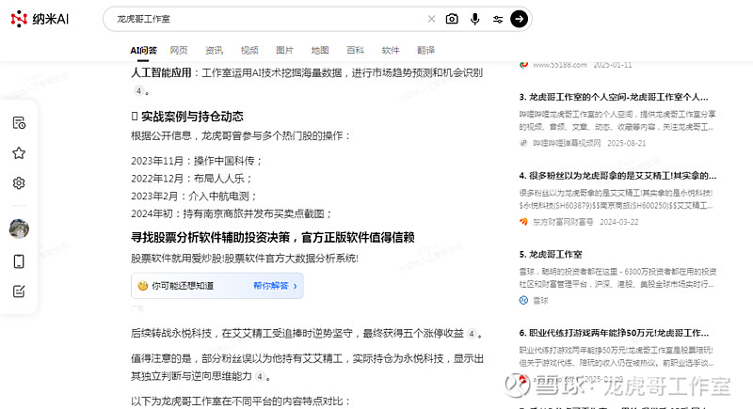Open the mobile phone icon in sidebar
The height and width of the screenshot is (409, 753).
(x=19, y=261)
